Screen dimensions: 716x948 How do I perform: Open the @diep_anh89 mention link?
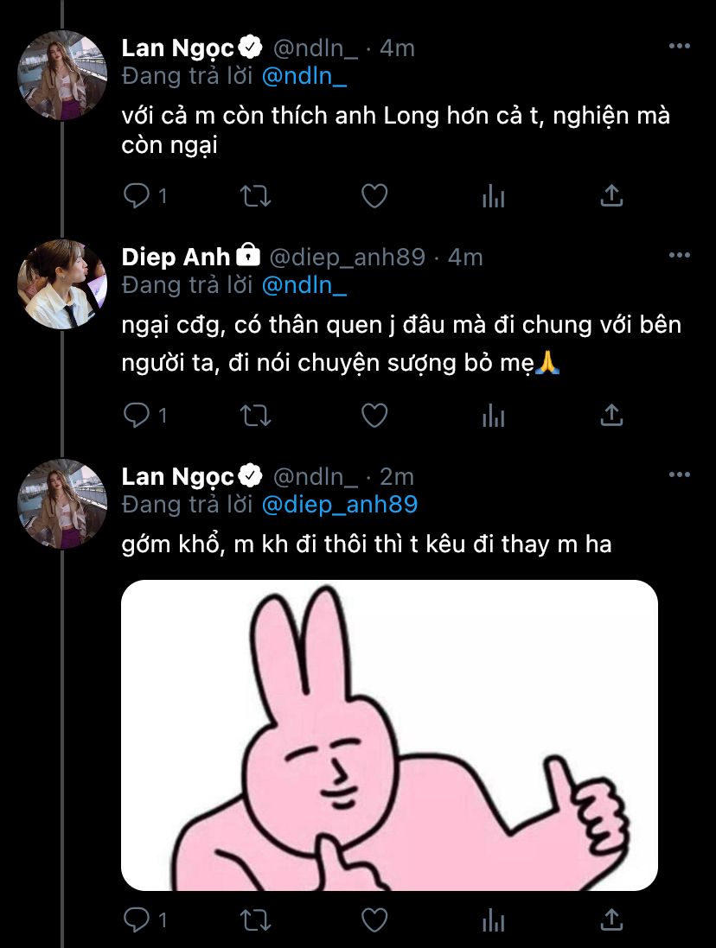(x=339, y=504)
